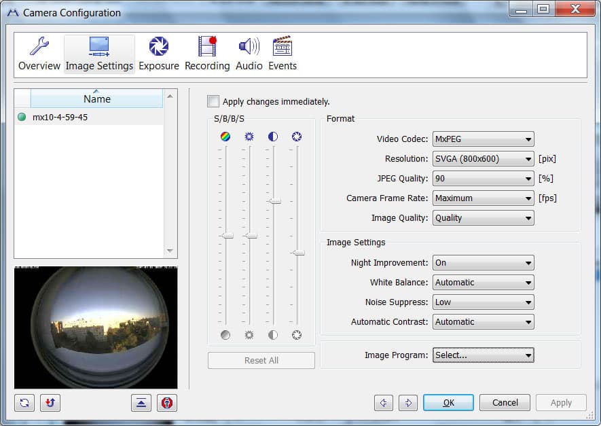
Task: Click the OK button
Action: (x=448, y=403)
